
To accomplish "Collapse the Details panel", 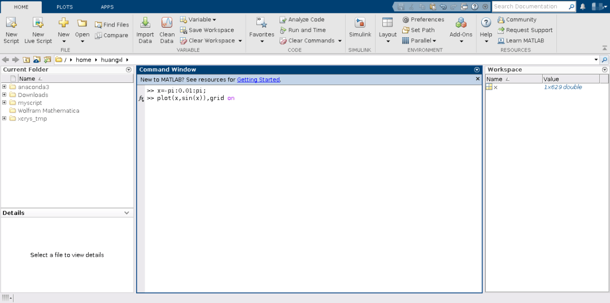I will pyautogui.click(x=127, y=213).
